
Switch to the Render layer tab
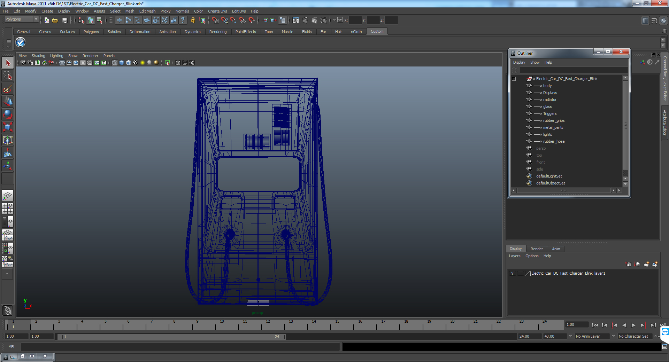click(537, 249)
